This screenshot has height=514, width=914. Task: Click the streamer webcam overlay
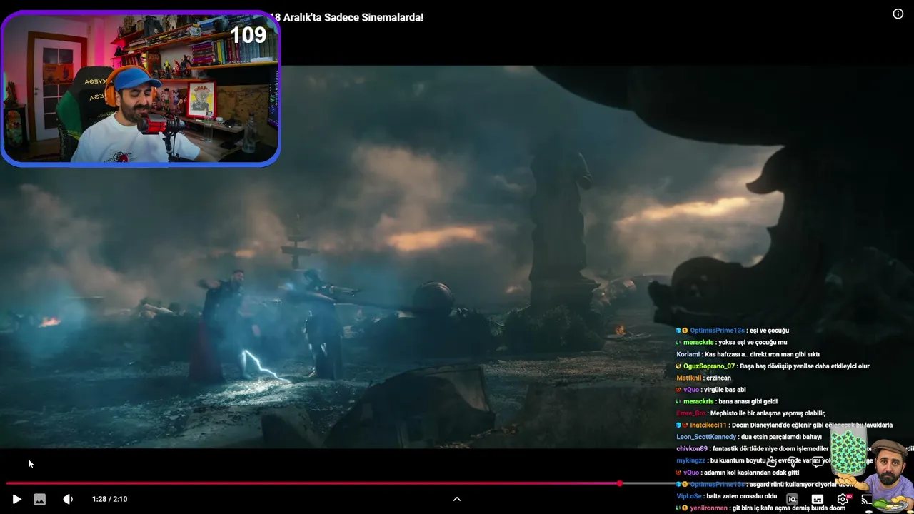click(141, 89)
